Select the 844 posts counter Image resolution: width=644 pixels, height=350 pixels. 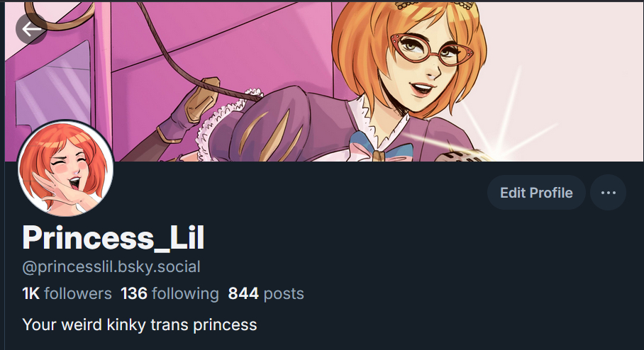coord(266,293)
